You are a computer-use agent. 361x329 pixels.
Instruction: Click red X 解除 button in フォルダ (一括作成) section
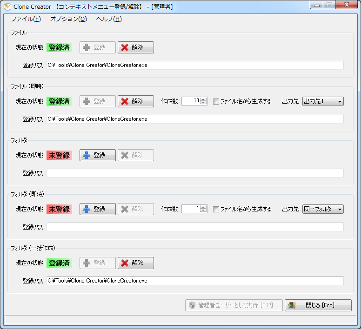coord(135,263)
